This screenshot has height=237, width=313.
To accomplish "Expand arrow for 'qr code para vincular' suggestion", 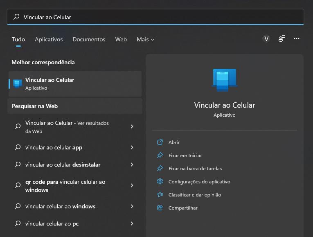I will pos(132,185).
